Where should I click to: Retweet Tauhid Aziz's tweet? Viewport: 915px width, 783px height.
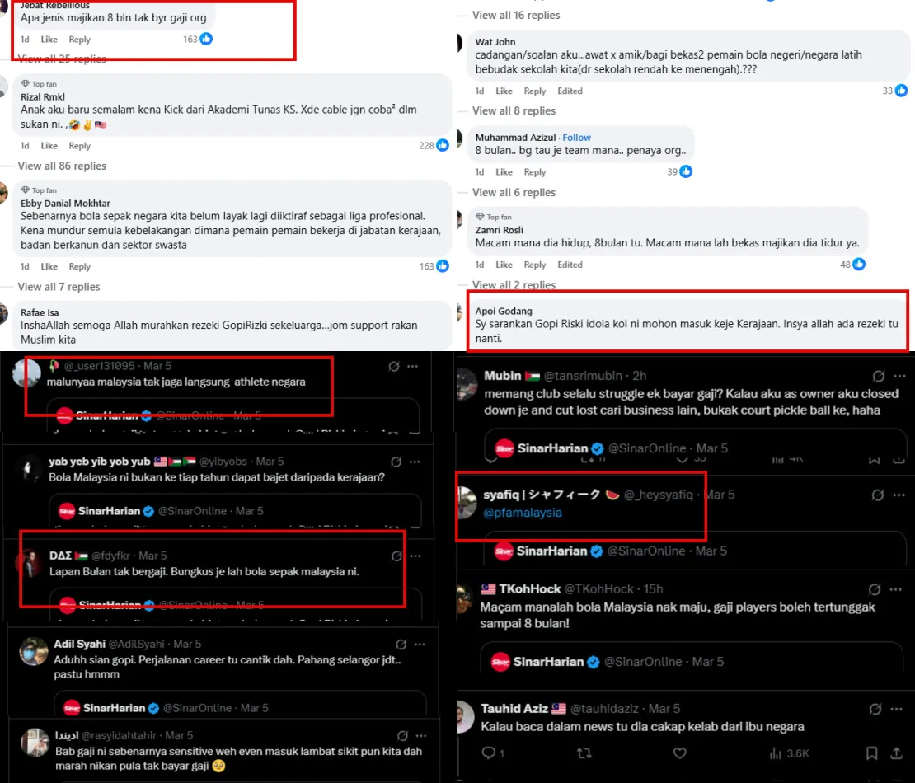[x=584, y=753]
